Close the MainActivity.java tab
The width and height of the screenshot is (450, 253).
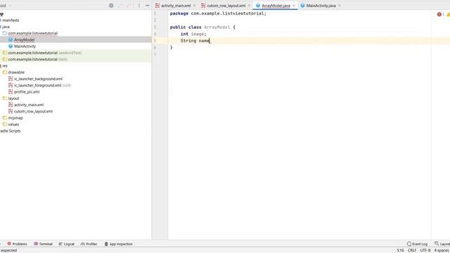tap(340, 6)
